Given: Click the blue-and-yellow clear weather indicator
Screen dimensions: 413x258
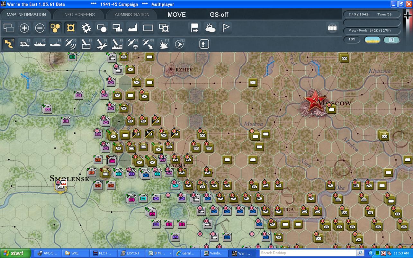Looking at the screenshot, I should click(x=372, y=40).
